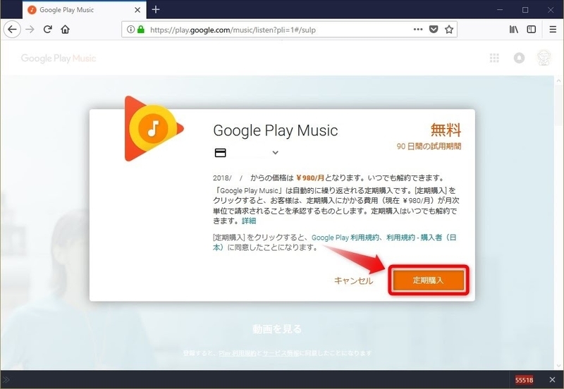Open page actions three-dot menu
This screenshot has height=389, width=564.
(417, 30)
